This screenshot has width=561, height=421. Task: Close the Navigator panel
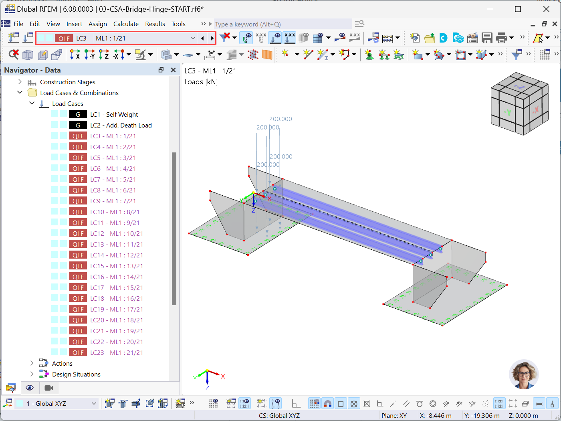tap(173, 70)
